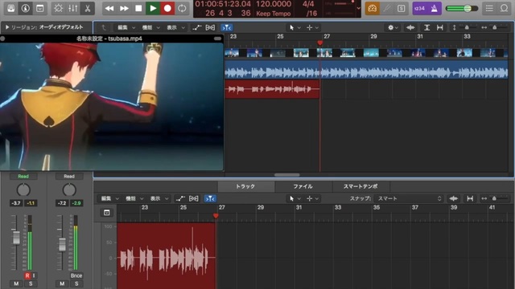Click the back arrow in tracks area toolbar

coord(104,28)
